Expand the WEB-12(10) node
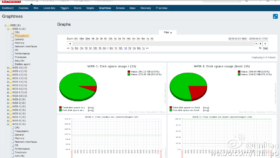 click(8, 75)
